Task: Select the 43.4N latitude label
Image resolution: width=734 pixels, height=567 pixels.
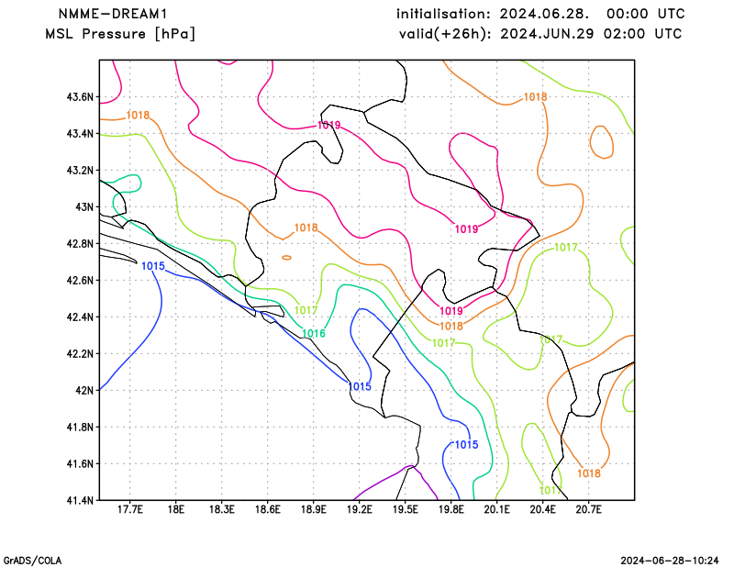Action: coord(80,134)
